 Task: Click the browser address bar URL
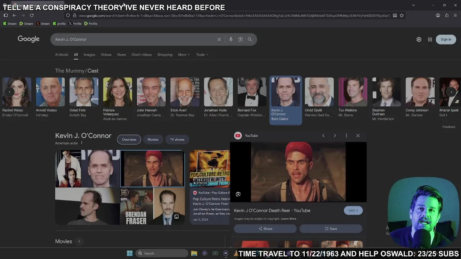click(234, 15)
